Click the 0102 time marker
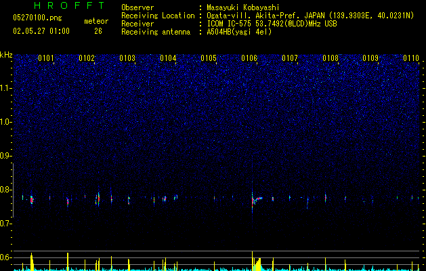The width and height of the screenshot is (426, 271). click(87, 58)
